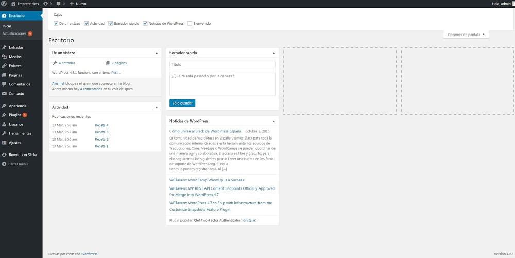Click the Sólo guardar button
This screenshot has width=515, height=258.
point(182,103)
